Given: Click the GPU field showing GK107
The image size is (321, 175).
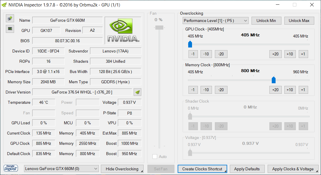Looking at the screenshot, I should point(46,30).
